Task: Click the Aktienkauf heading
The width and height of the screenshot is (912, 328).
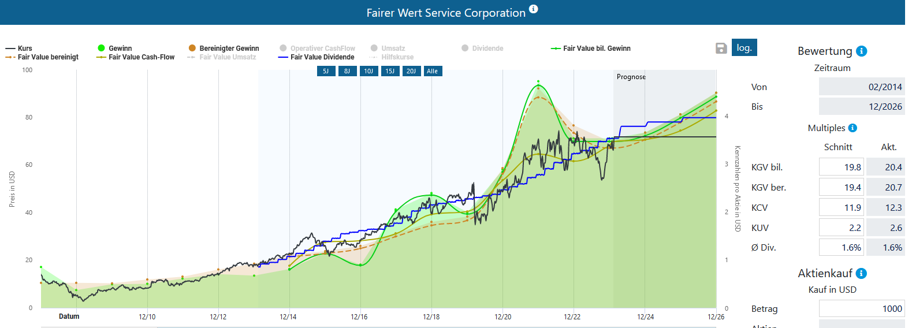Action: [825, 273]
